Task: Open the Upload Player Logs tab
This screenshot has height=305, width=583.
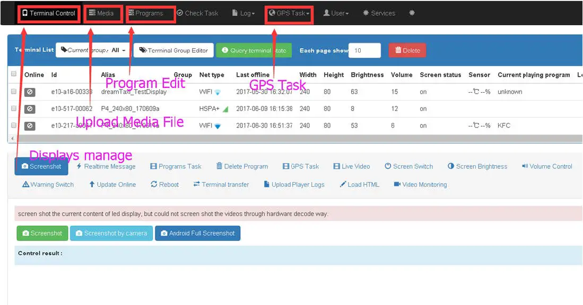Action: click(x=294, y=184)
